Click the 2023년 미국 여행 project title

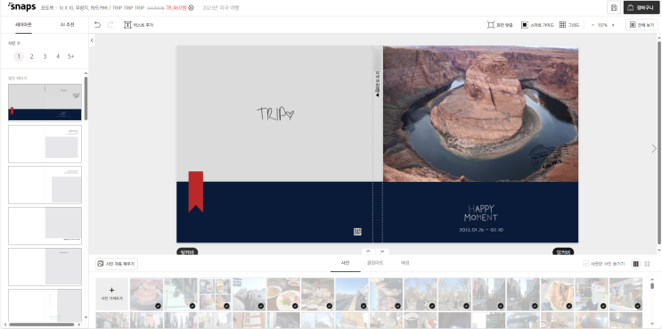click(x=220, y=8)
